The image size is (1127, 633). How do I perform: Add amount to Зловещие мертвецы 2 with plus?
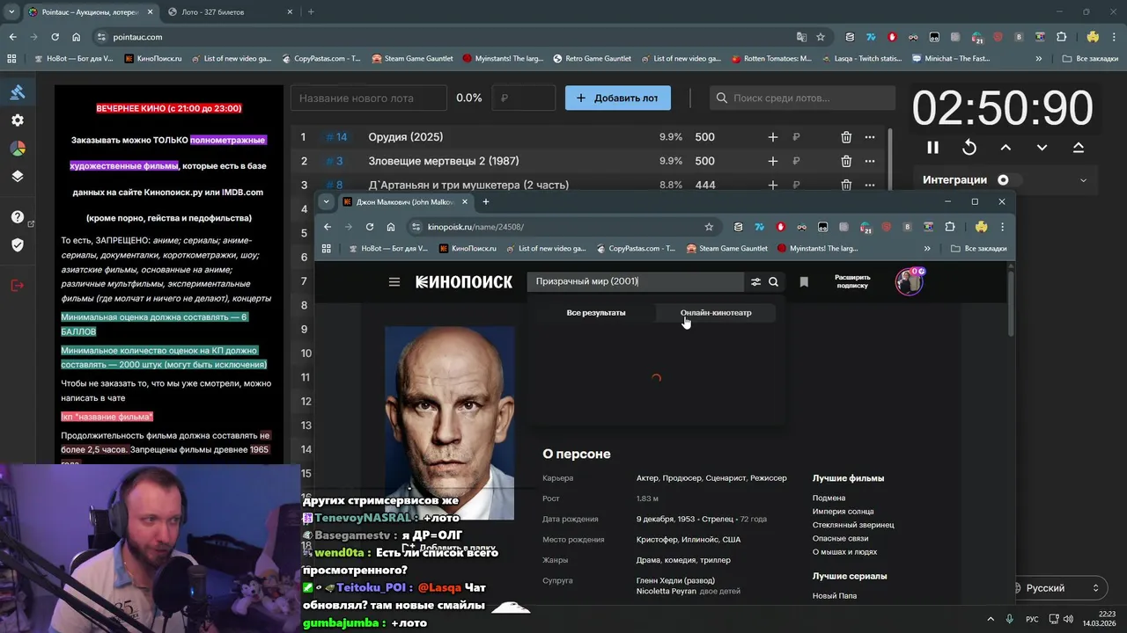click(773, 161)
